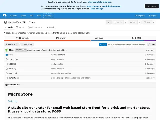160x120 pixels.
Task: Click the 4.5 MiB size indicator
Action: click(x=137, y=38)
